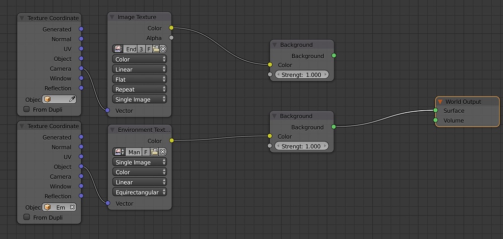Unlink image with X in Environment Texture node
503x239 pixels.
[163, 152]
